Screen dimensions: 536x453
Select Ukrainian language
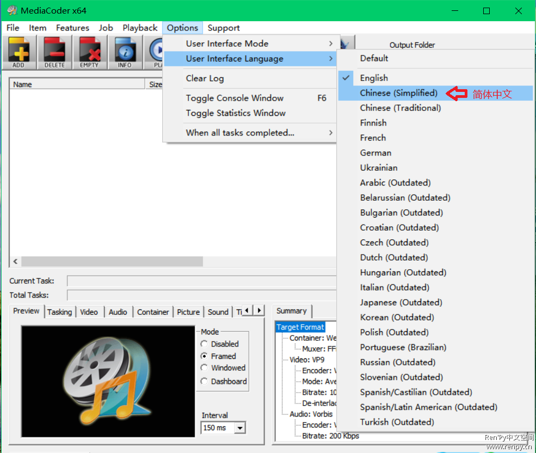(435, 167)
